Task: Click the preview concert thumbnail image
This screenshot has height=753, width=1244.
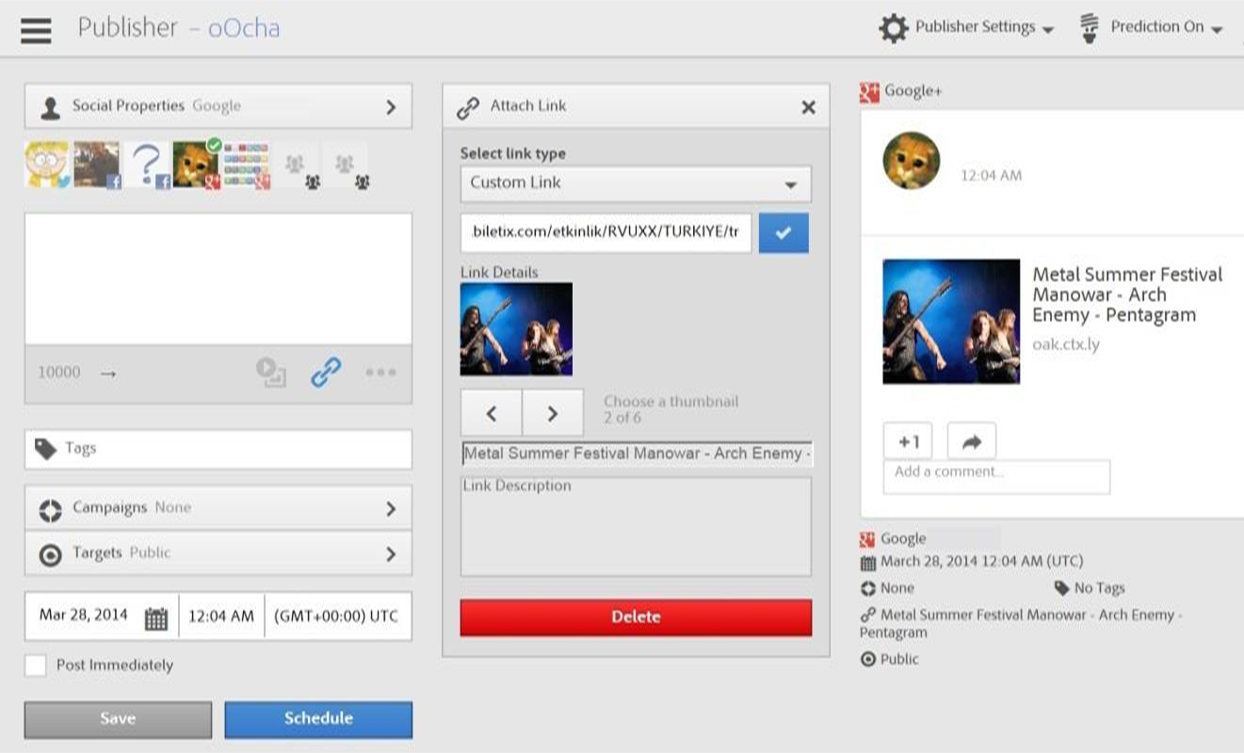Action: [951, 322]
